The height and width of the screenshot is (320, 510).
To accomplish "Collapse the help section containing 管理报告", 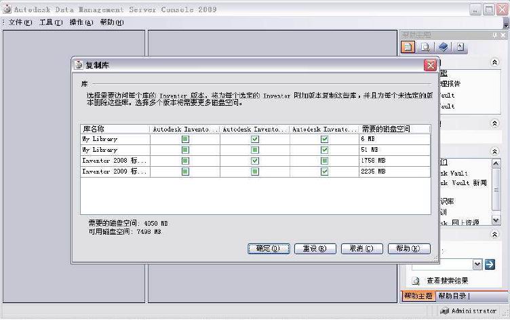I will 494,62.
